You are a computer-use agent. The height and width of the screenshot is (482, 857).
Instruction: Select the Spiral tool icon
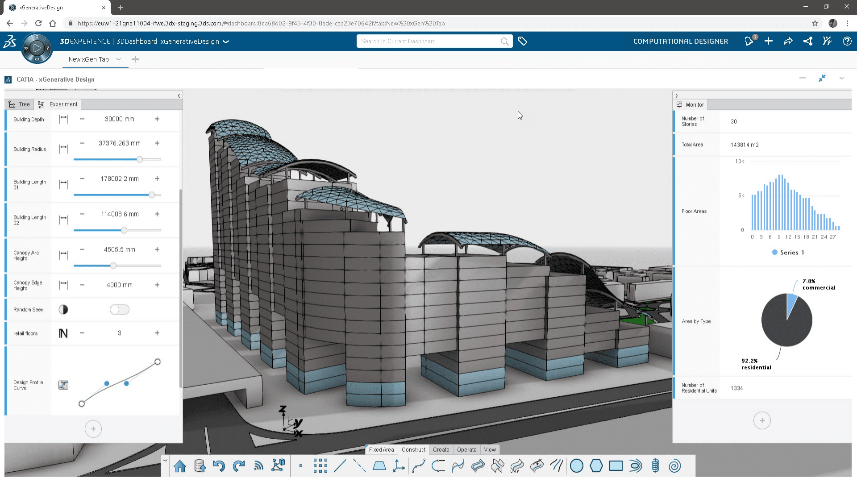pyautogui.click(x=674, y=466)
